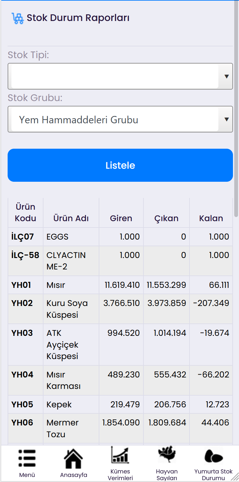Click the Ürün Adı column header
Screen dimensions: 239x482
pyautogui.click(x=71, y=218)
